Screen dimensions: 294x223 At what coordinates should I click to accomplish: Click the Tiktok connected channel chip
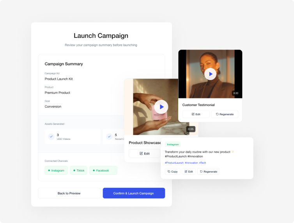[x=78, y=170]
